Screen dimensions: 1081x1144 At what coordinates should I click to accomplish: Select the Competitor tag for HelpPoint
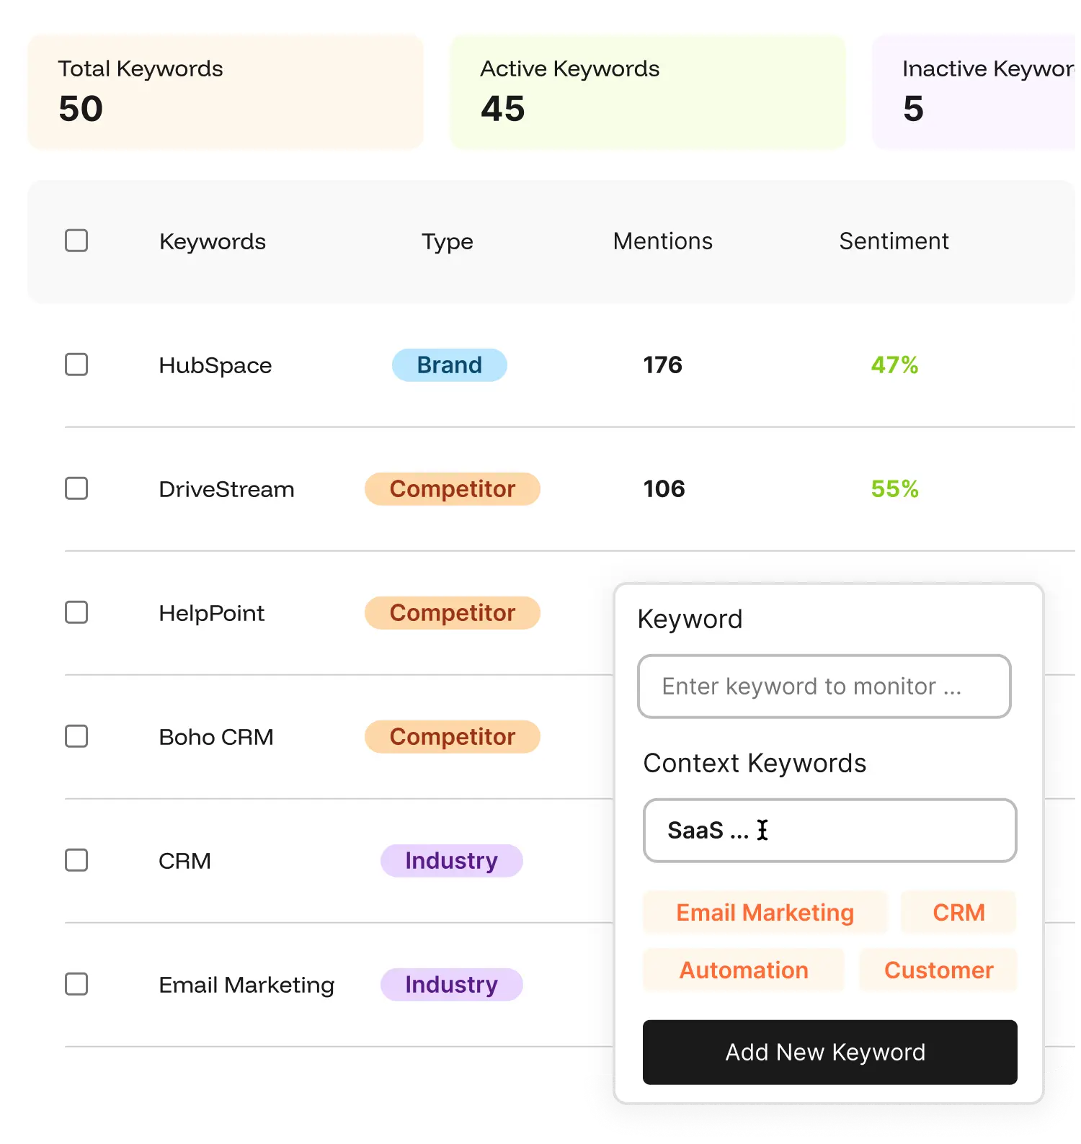[x=452, y=612]
